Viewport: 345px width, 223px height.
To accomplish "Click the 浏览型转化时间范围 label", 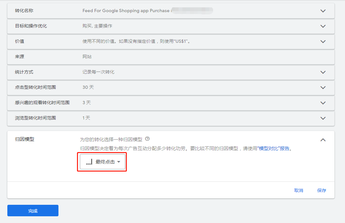I will 35,118.
